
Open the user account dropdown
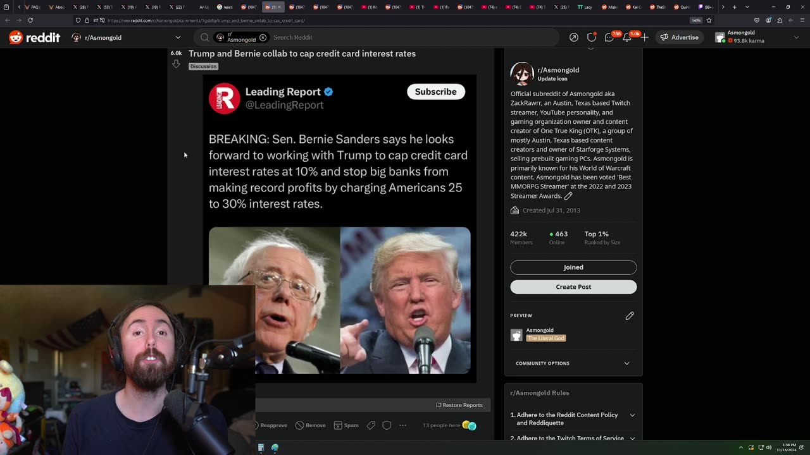(757, 37)
